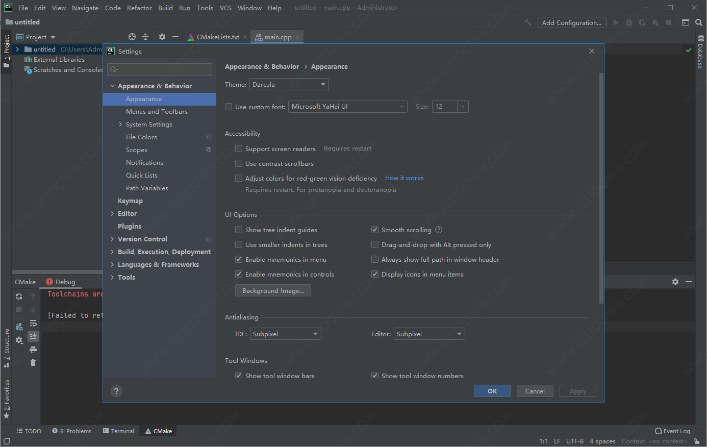Click the layout icon next to search magnifier
Viewport: 707px width, 447px height.
[686, 22]
